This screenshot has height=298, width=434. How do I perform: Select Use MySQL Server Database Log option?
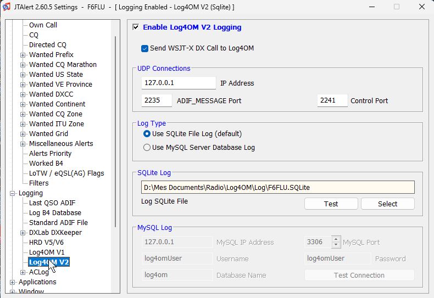tap(147, 148)
